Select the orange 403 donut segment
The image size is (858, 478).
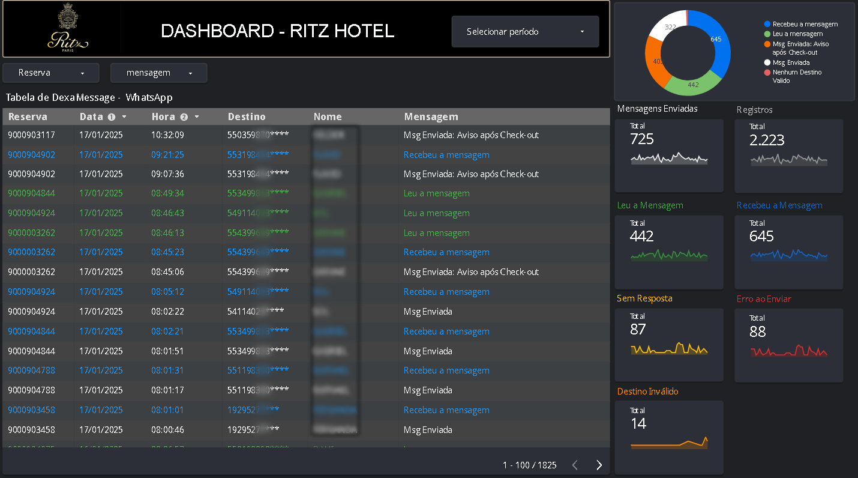coord(655,61)
